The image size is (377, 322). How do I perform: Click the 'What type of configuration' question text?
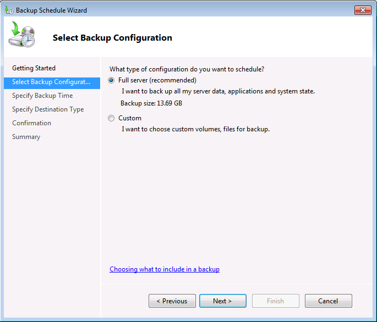(187, 69)
